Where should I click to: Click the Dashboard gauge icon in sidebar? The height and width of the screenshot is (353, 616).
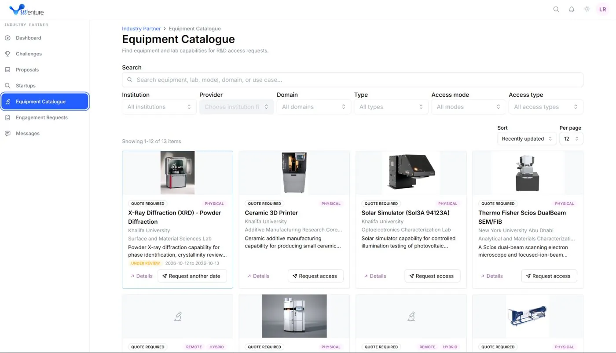[x=7, y=38]
